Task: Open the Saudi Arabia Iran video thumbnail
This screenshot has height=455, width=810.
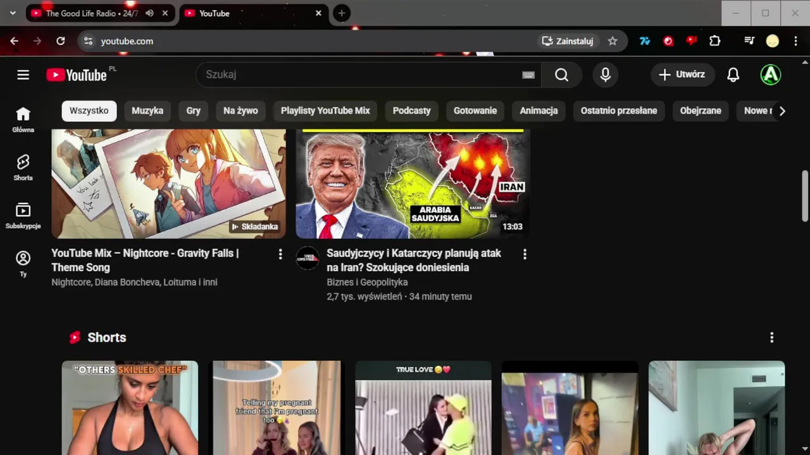Action: (413, 183)
